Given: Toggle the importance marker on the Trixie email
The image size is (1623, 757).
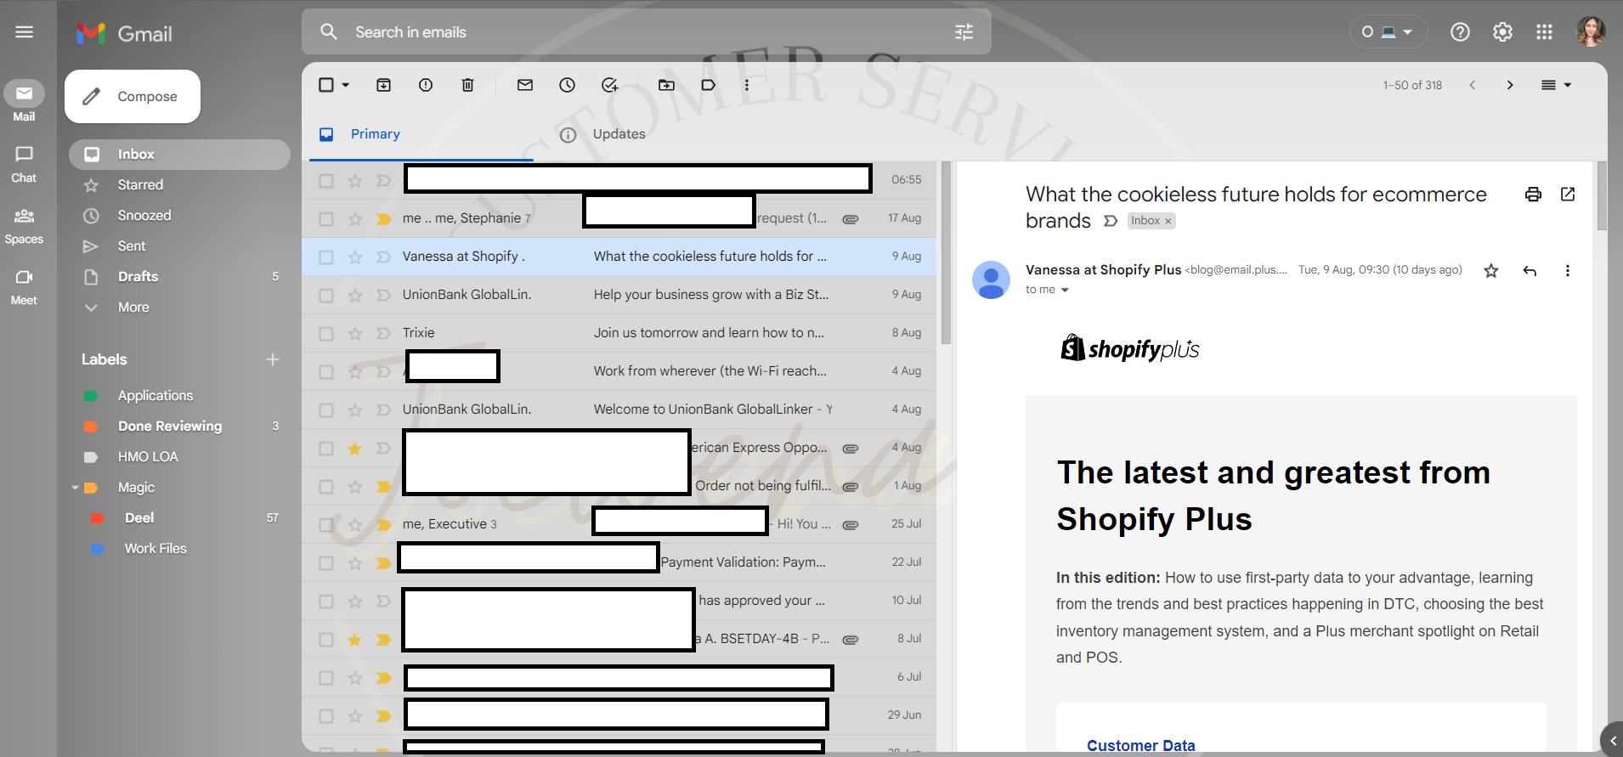Looking at the screenshot, I should click(383, 333).
